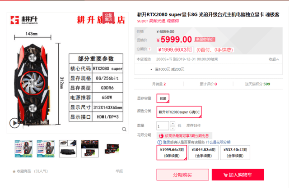Collapse store activity with 收起
The image size is (289, 188).
[274, 59]
